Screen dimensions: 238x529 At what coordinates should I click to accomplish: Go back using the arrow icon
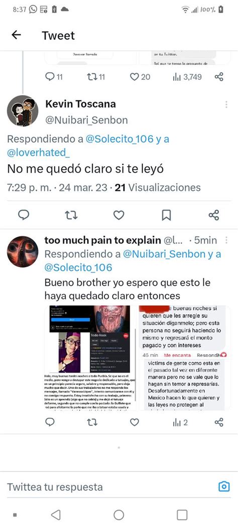click(16, 35)
